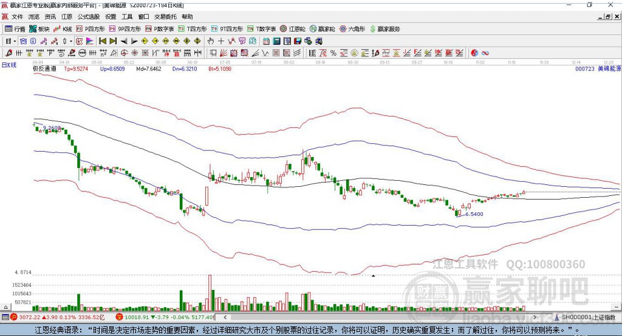Image resolution: width=622 pixels, height=336 pixels.
Task: Step chart left with black arrow
Action: tap(124, 41)
